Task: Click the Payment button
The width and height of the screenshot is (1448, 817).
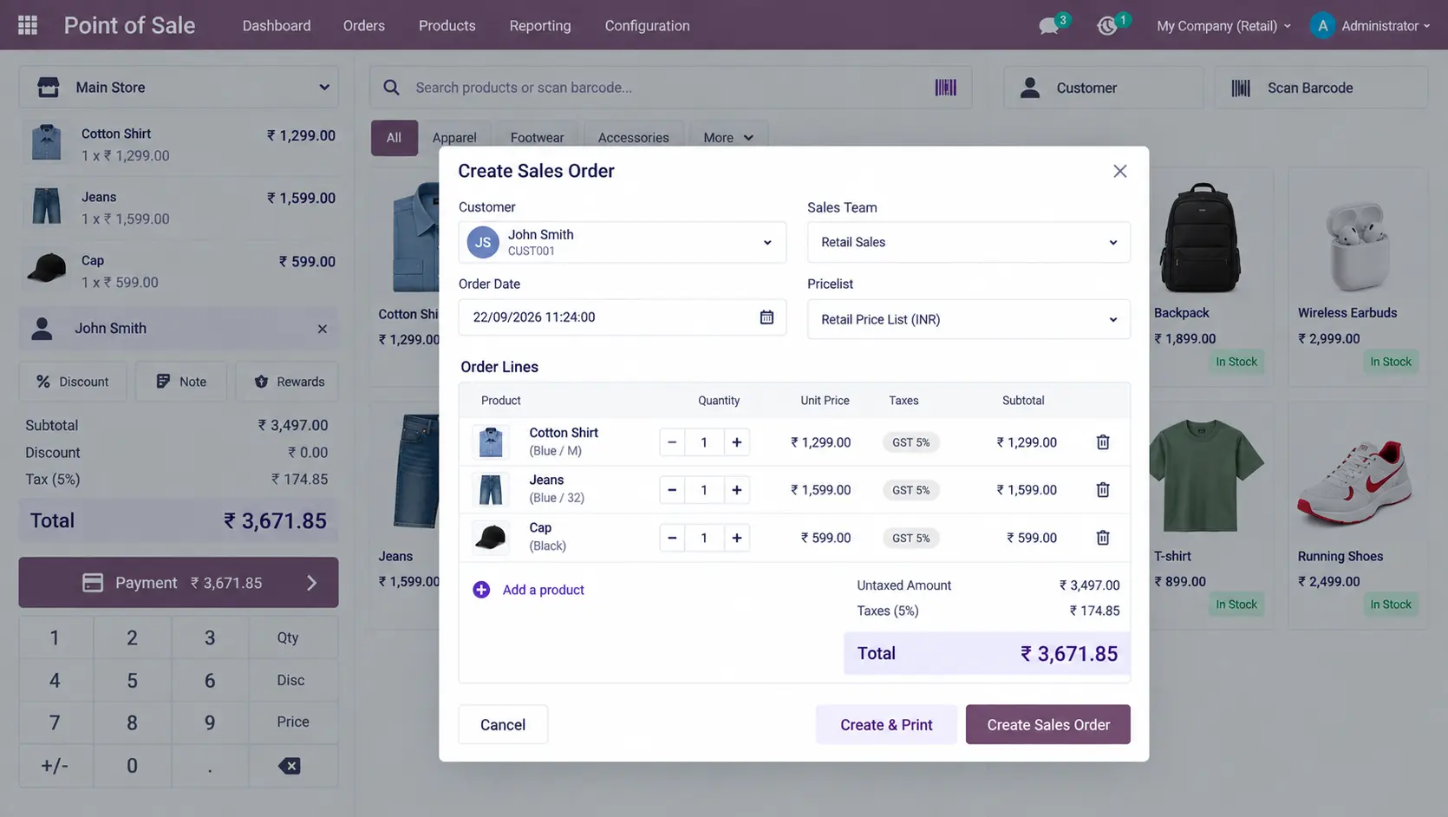Action: 179,583
